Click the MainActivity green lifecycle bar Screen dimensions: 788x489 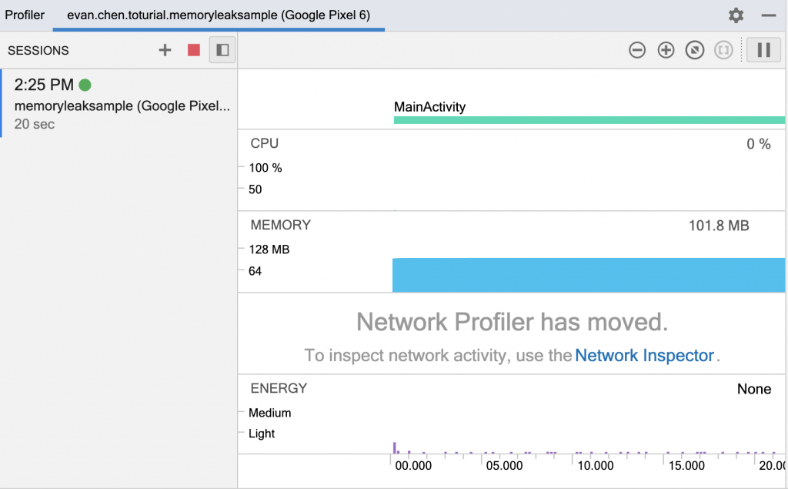coord(589,120)
